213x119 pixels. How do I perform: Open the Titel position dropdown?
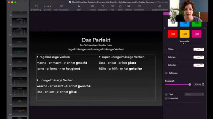194,94
